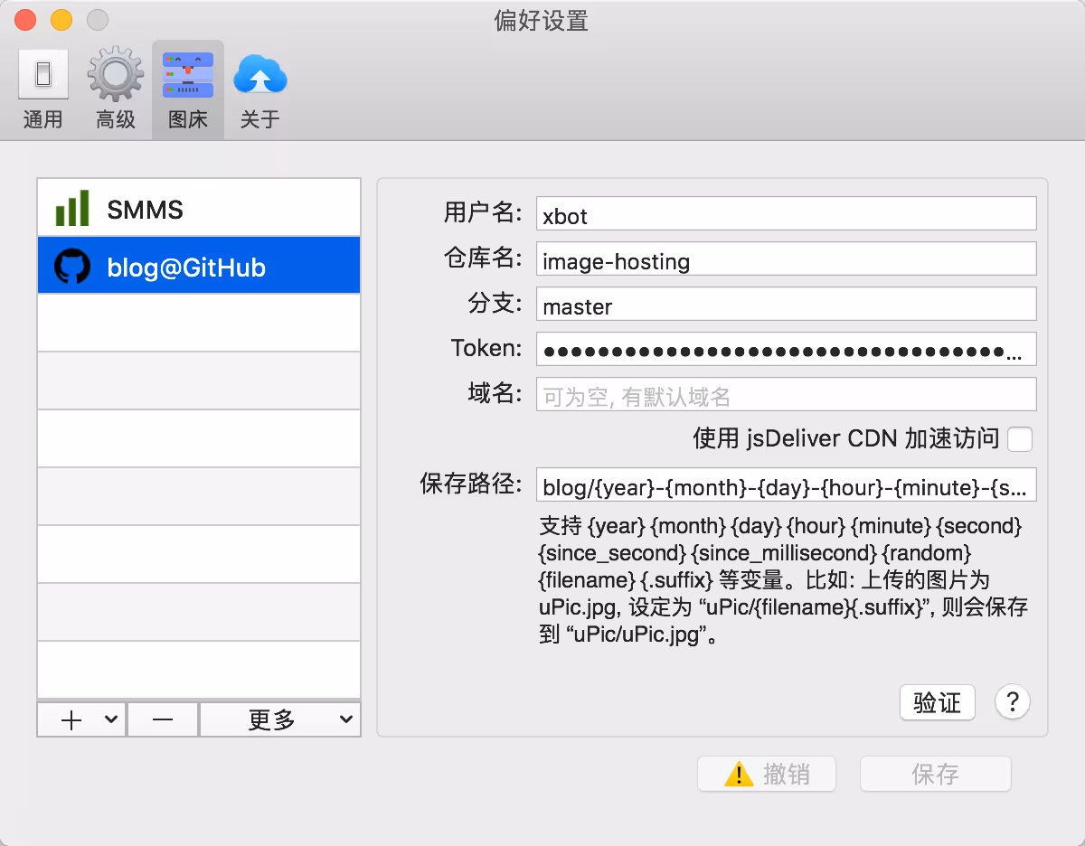Screen dimensions: 1085x846
Task: Open the question mark help button
Action: pyautogui.click(x=1013, y=701)
